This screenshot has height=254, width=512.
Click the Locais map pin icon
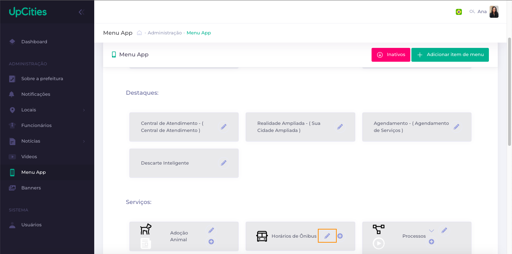(12, 110)
